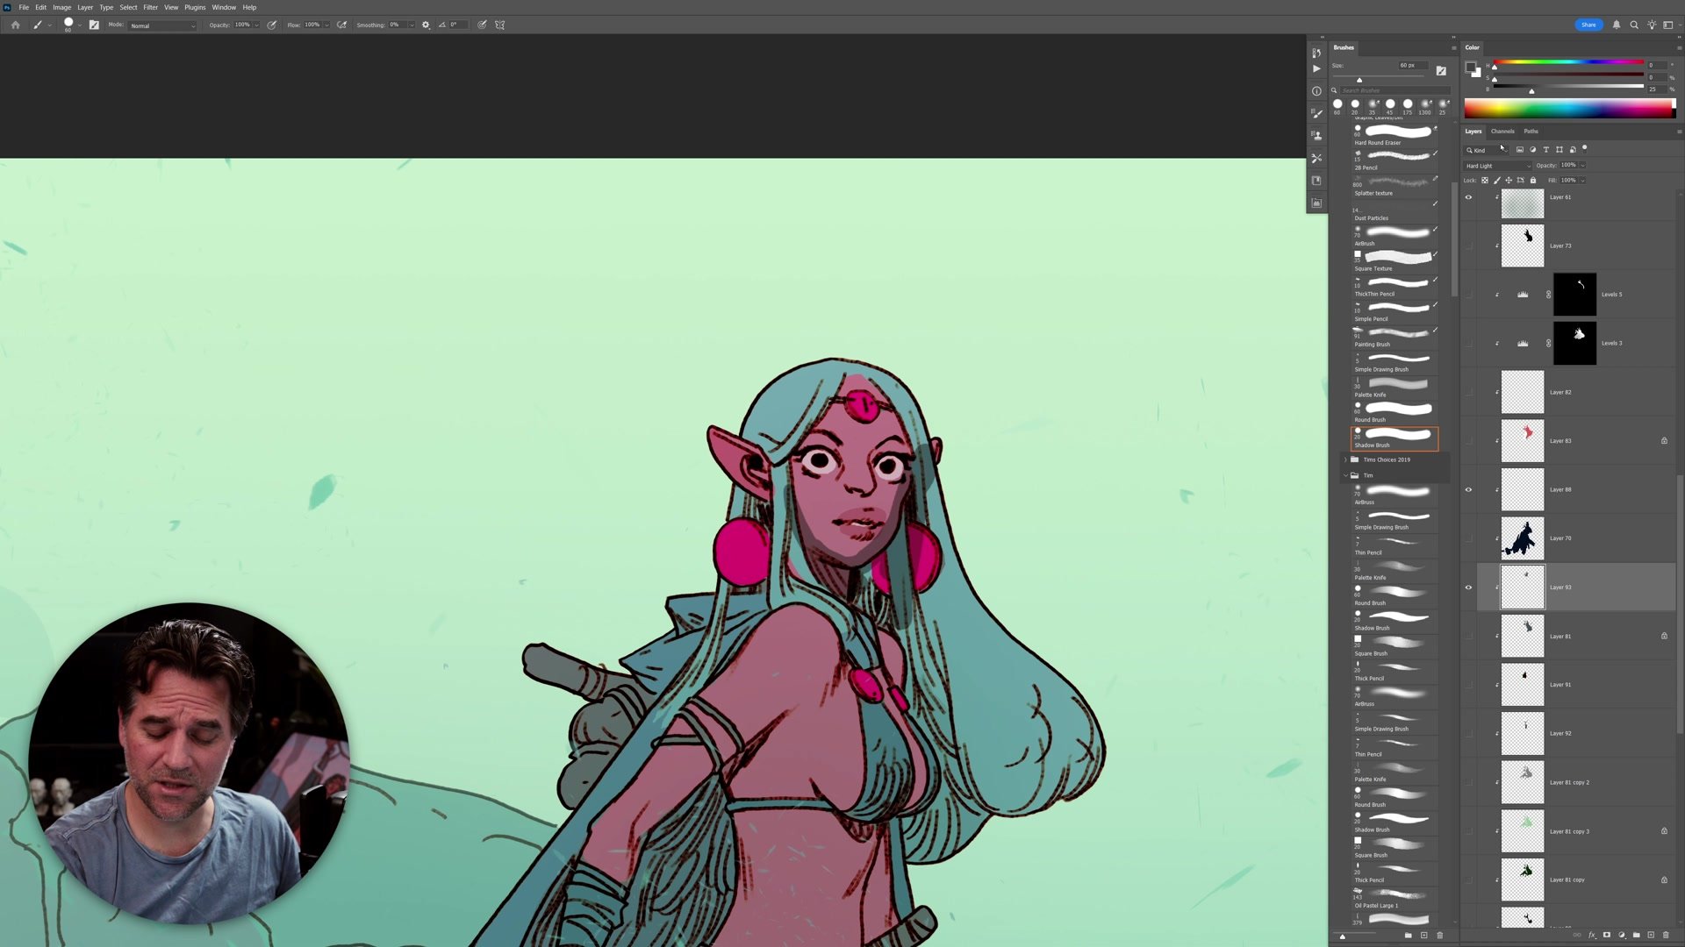Hide Layer 61 visibility eye
Viewport: 1685px width, 947px height.
point(1468,197)
